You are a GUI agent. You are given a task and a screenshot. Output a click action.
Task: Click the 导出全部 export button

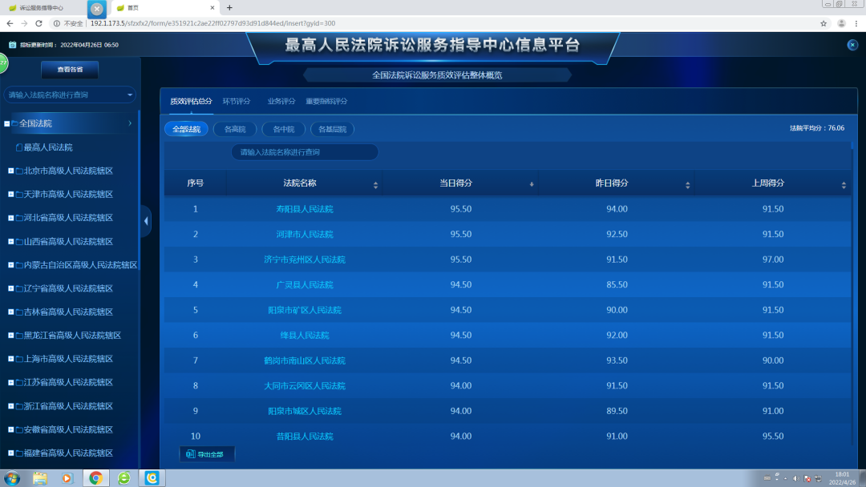(x=208, y=454)
